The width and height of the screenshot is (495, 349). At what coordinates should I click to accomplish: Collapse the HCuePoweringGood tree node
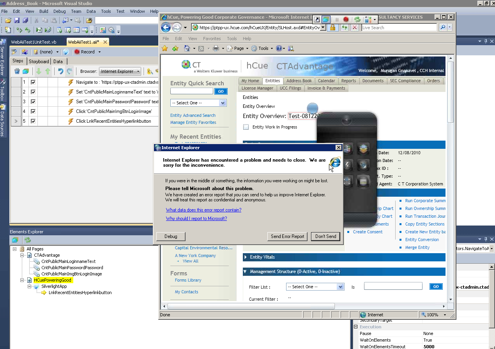[22, 280]
